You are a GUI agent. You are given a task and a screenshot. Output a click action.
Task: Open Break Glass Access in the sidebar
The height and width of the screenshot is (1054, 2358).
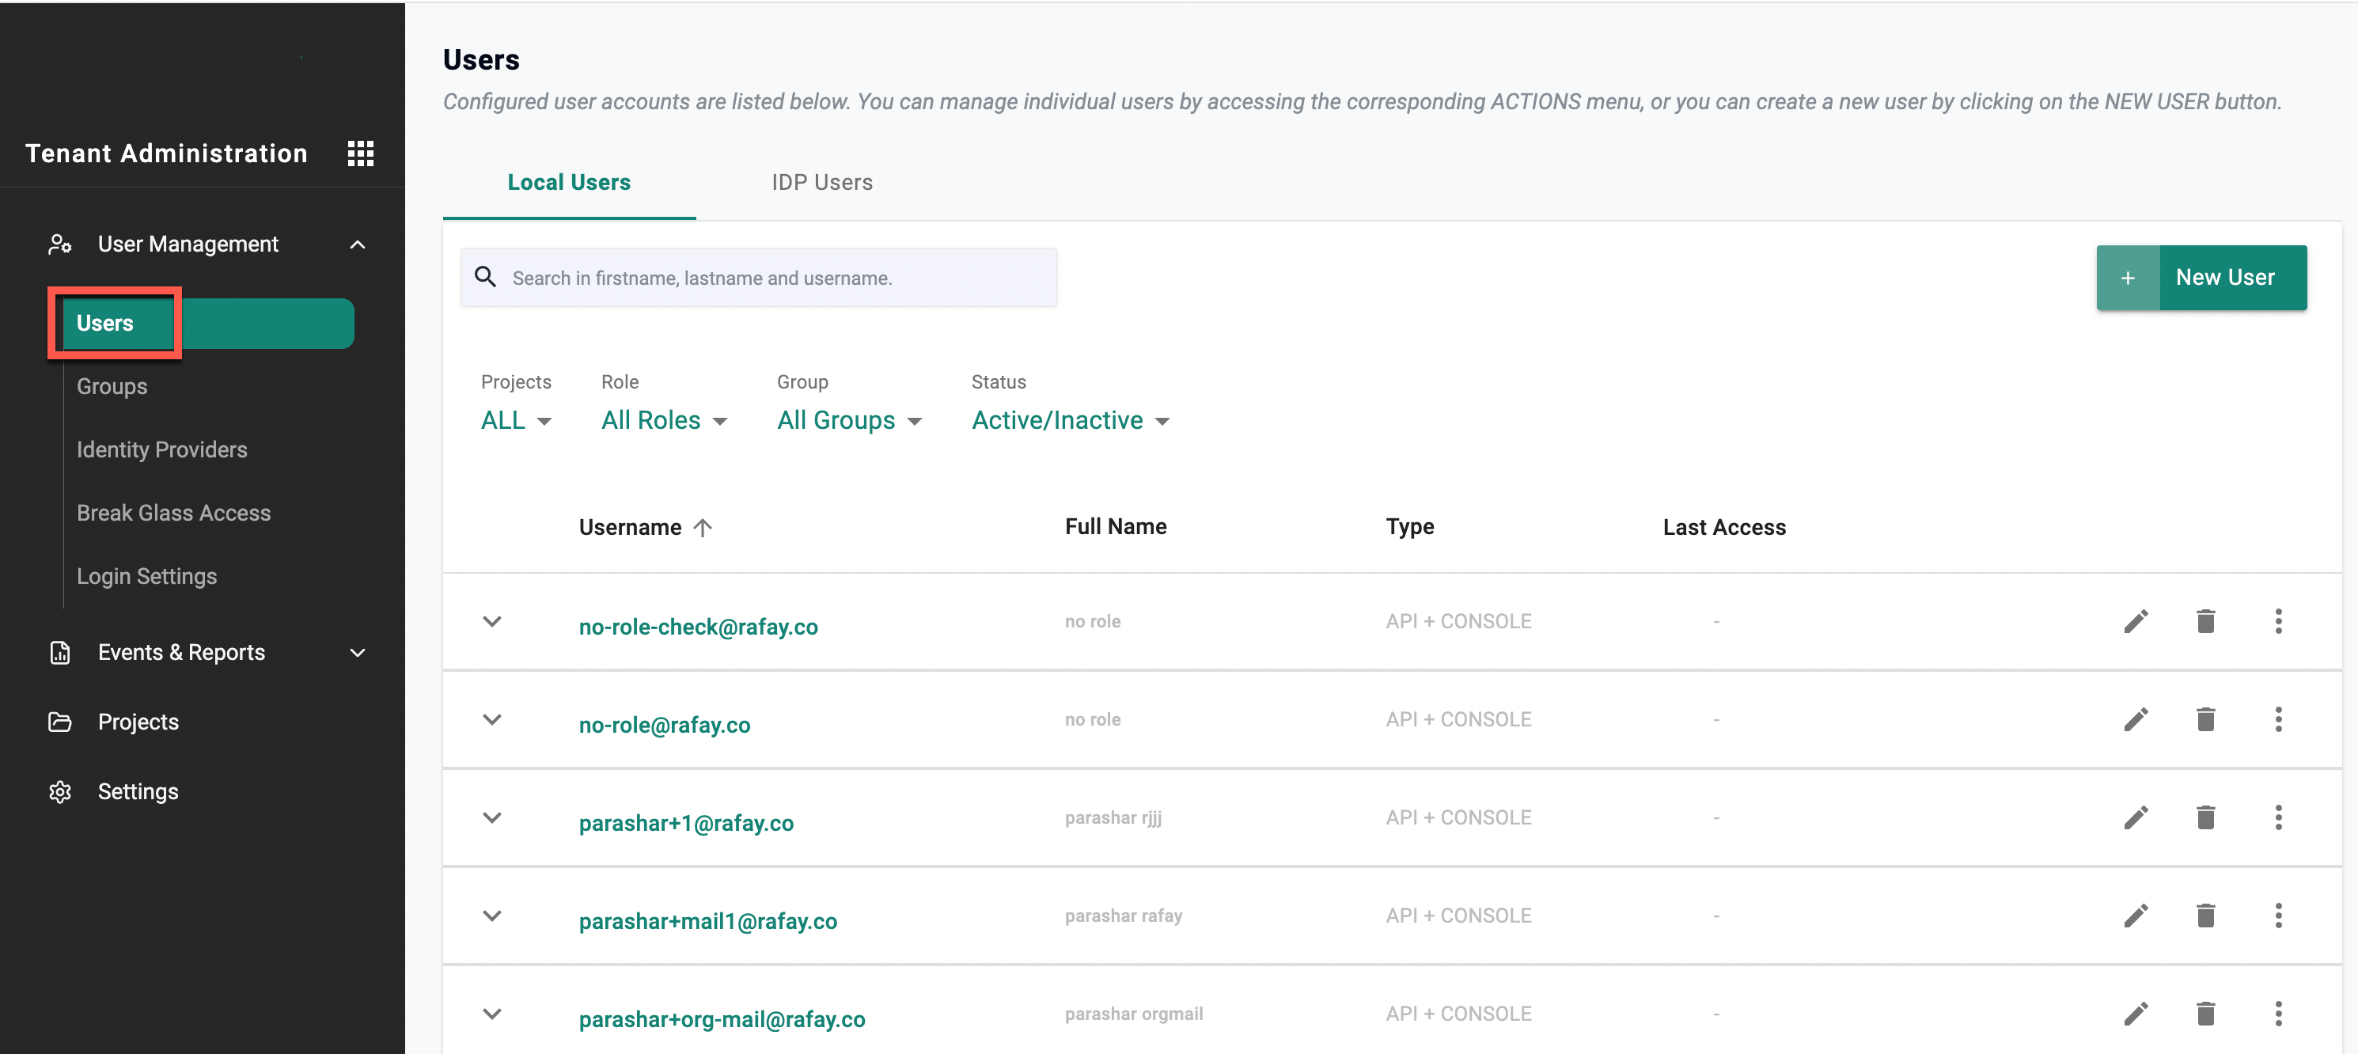tap(173, 513)
